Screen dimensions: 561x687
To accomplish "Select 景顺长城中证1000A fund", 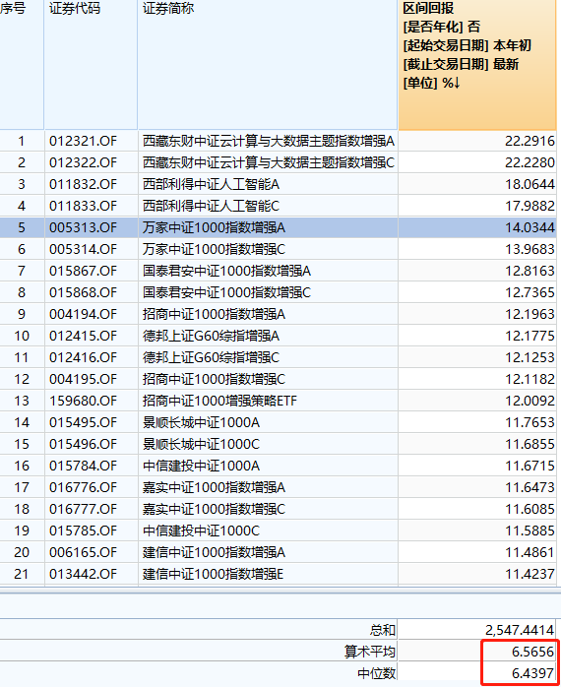I will pyautogui.click(x=201, y=422).
